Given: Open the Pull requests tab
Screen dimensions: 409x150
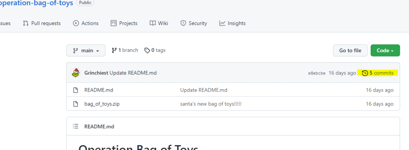Looking at the screenshot, I should (42, 23).
